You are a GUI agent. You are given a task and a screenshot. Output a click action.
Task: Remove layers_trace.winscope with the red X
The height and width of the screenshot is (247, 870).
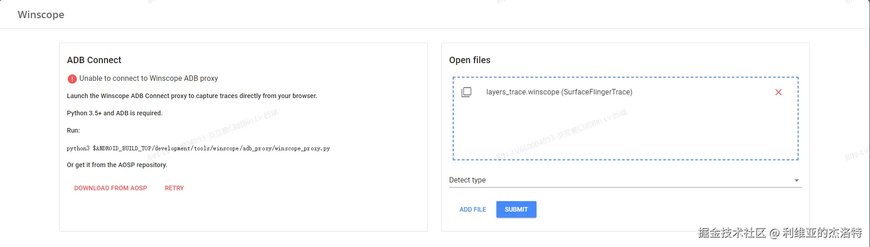click(x=778, y=92)
